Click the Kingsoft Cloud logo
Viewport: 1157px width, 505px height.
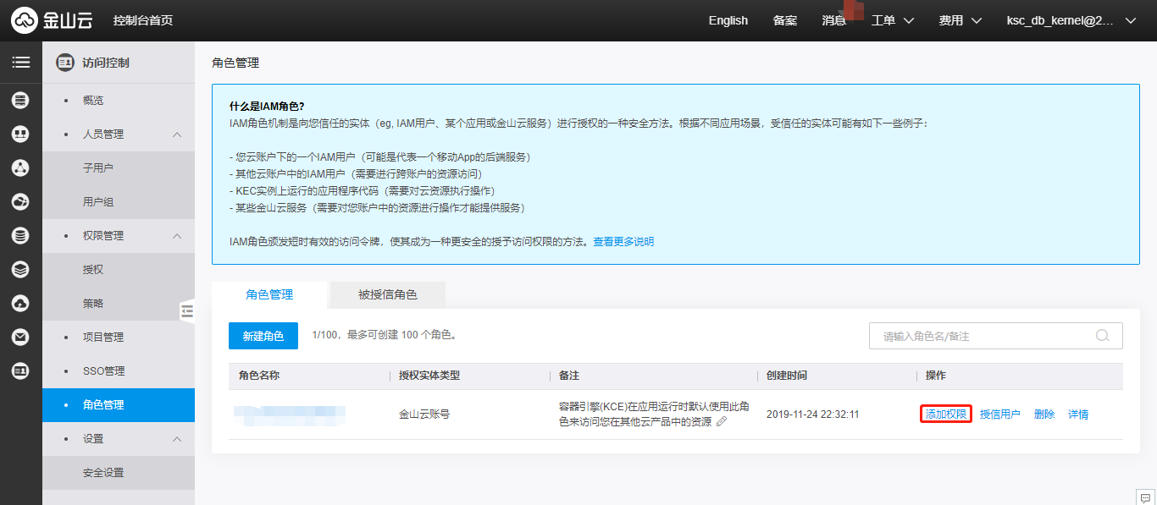click(52, 20)
